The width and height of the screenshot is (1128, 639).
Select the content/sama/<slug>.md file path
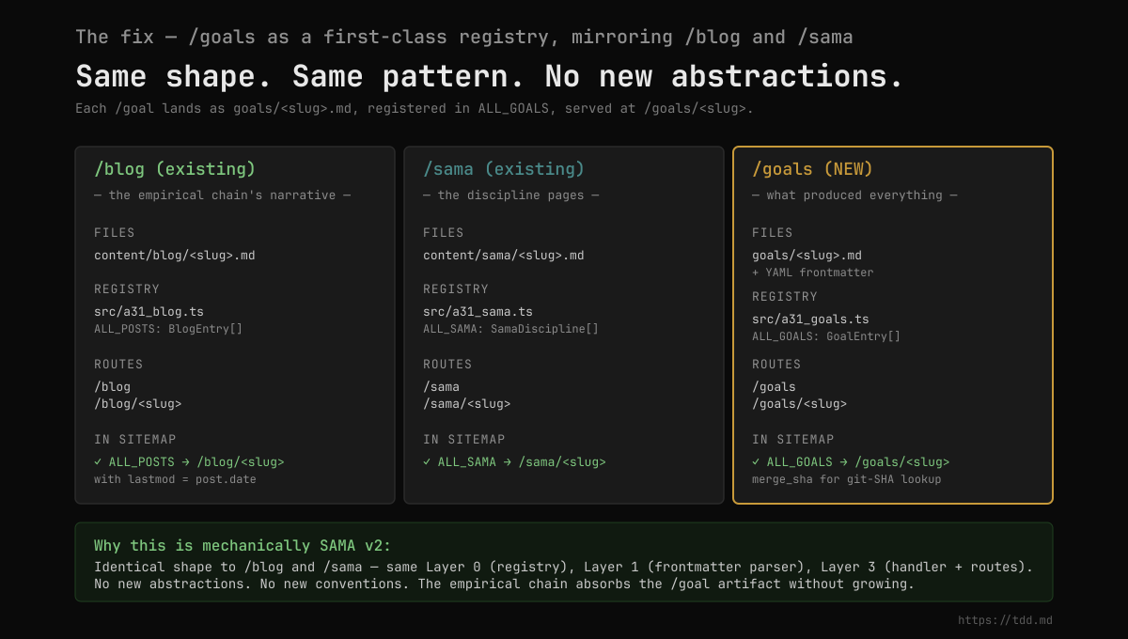click(504, 256)
